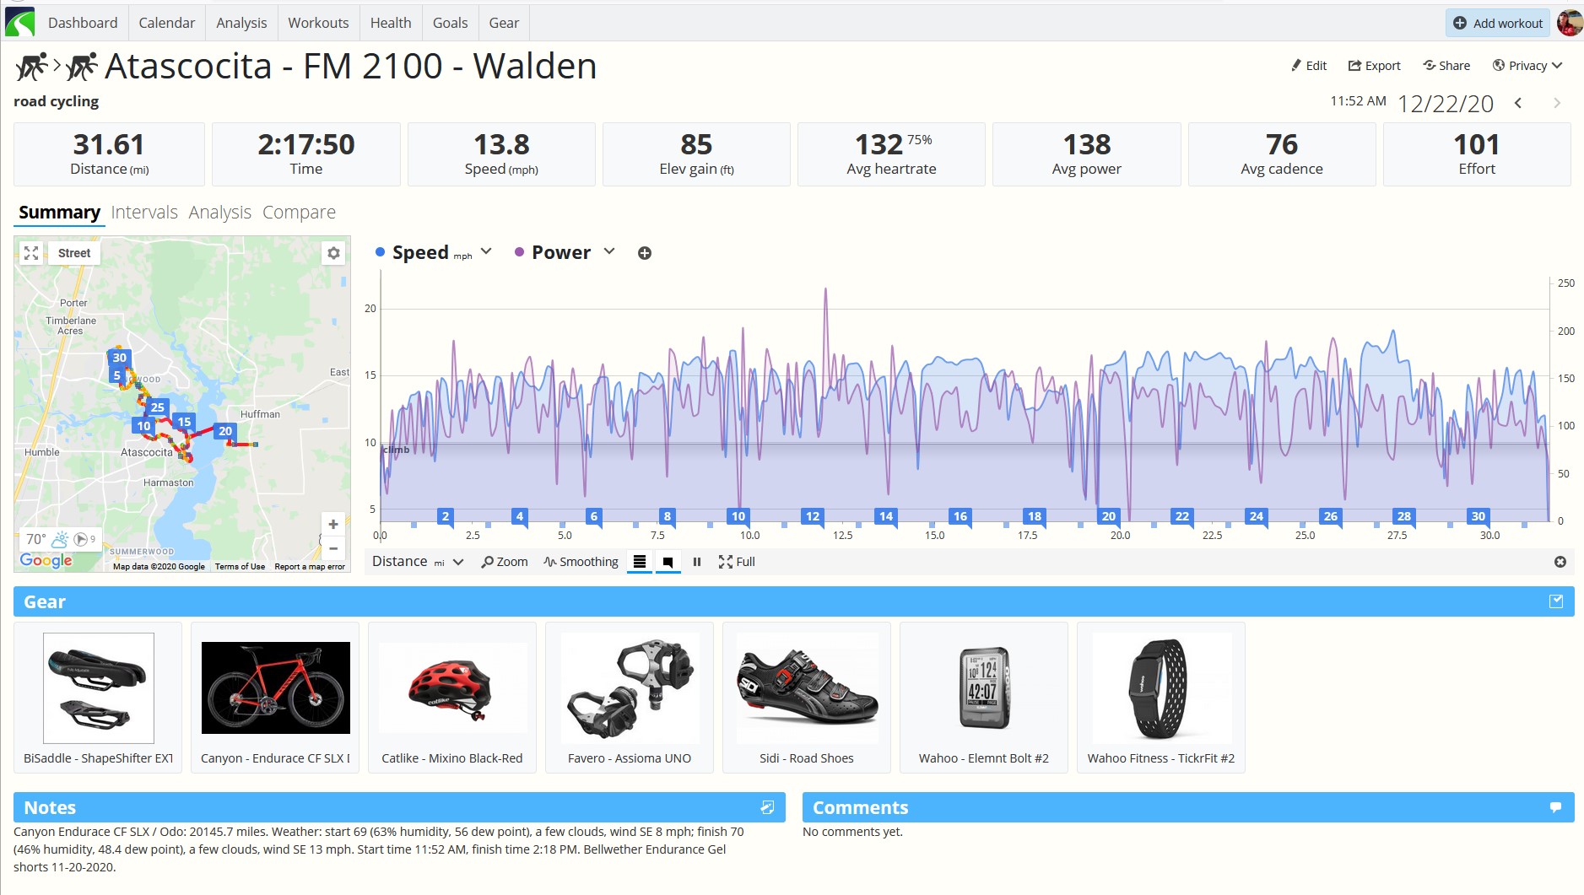The height and width of the screenshot is (895, 1584).
Task: Close the chart toolbar with X icon
Action: [x=1560, y=562]
